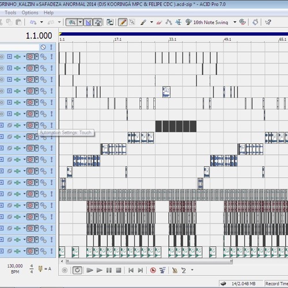The image size is (288, 288).
Task: Mute the master bus header row
Action: pos(43,47)
